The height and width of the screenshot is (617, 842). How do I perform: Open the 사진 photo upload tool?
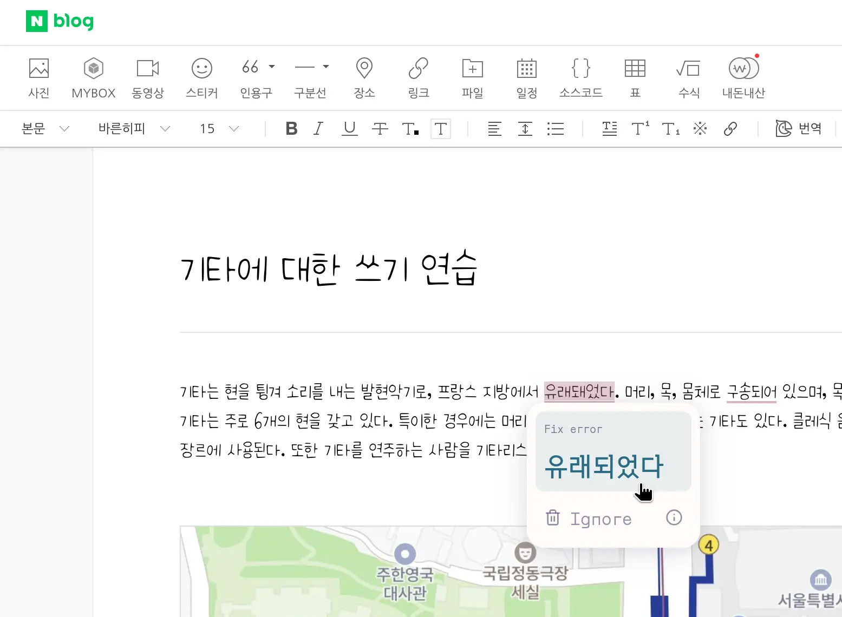pyautogui.click(x=38, y=77)
